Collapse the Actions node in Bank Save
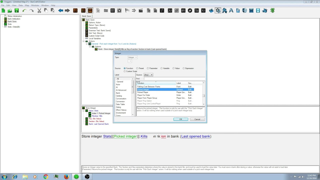 [x=84, y=41]
